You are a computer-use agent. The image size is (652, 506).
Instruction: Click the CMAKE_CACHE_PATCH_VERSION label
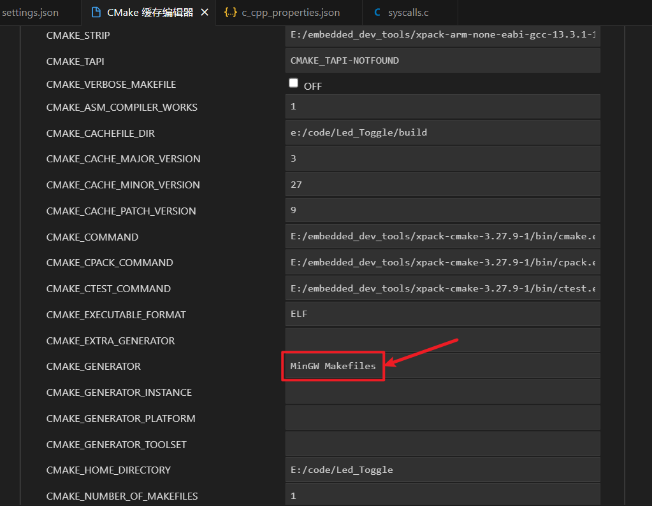point(121,211)
